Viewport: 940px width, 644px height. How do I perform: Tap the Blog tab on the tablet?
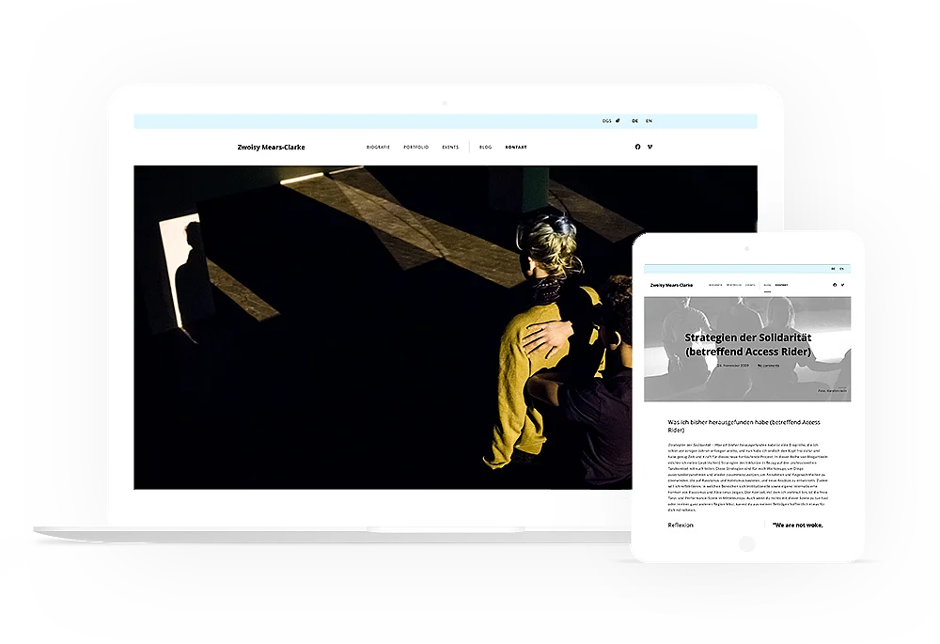[767, 284]
